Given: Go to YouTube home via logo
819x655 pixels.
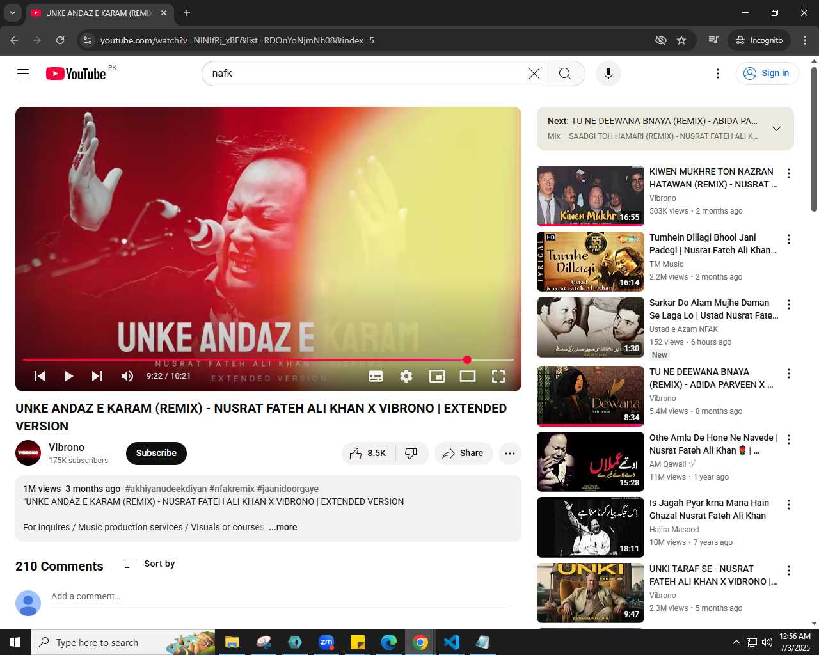Looking at the screenshot, I should click(x=76, y=74).
